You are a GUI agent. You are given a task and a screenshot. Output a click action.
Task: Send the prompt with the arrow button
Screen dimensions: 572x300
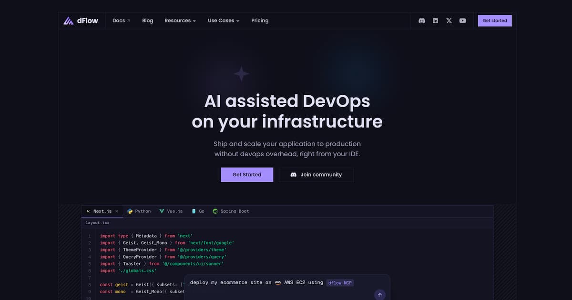(x=379, y=295)
